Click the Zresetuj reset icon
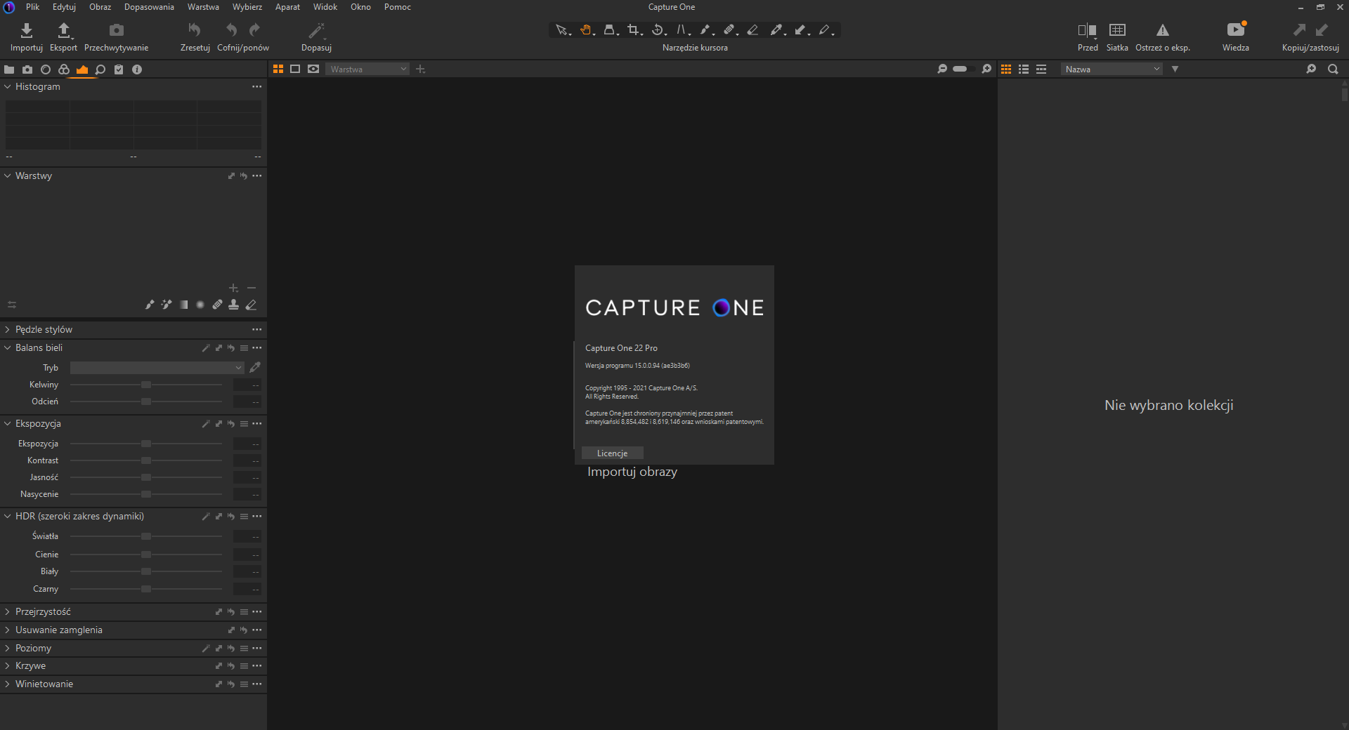The height and width of the screenshot is (730, 1349). (195, 29)
